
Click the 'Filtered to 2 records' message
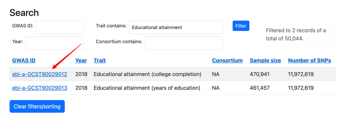tap(296, 35)
